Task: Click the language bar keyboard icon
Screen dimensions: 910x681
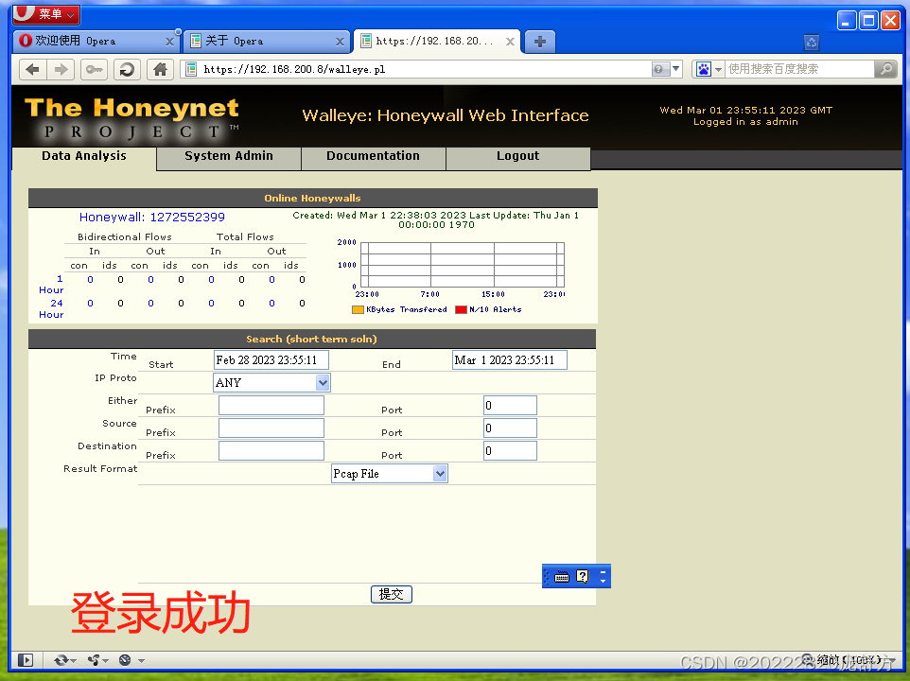Action: [562, 577]
